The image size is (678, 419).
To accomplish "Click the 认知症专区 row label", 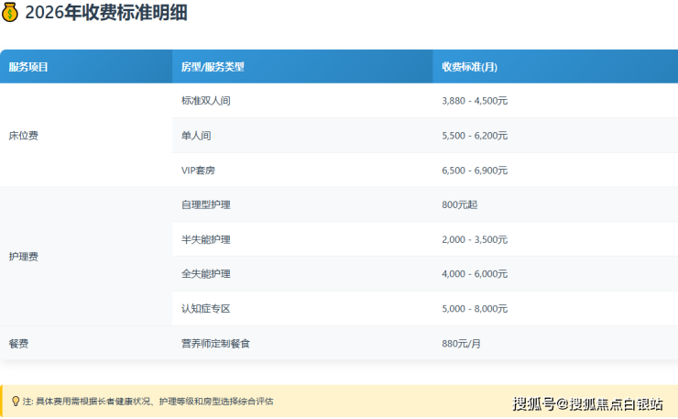I will tap(205, 309).
